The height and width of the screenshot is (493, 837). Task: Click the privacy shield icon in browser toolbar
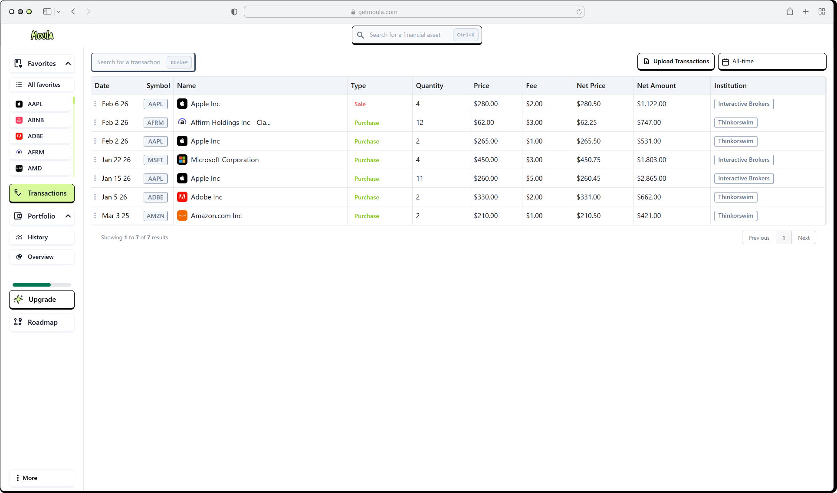[x=234, y=12]
